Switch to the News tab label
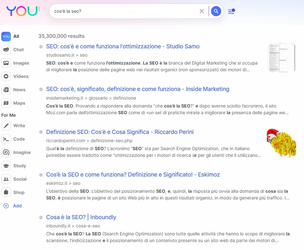This screenshot has width=304, height=250. point(19,90)
